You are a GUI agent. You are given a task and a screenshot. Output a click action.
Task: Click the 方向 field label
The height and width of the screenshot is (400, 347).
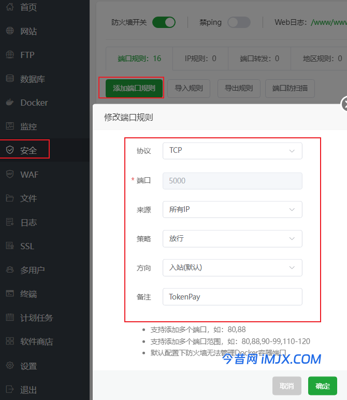[144, 268]
